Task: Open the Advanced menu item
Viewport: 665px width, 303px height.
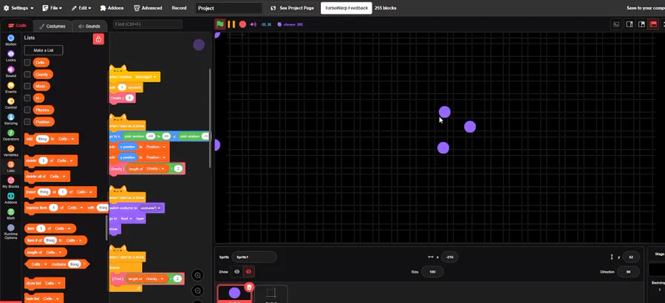Action: [x=148, y=8]
